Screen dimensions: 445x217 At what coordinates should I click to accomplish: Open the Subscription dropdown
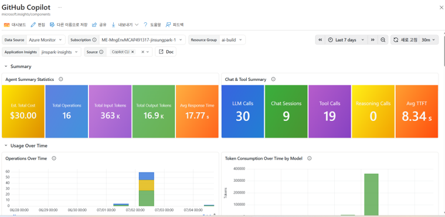[x=142, y=40]
